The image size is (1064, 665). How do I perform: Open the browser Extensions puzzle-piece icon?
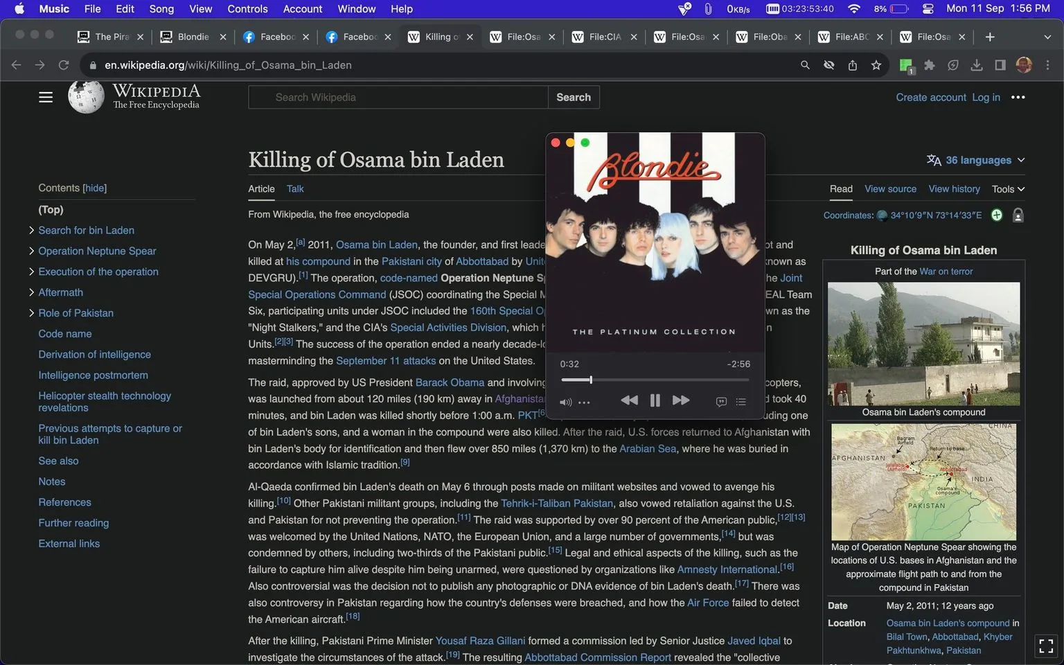pos(929,64)
